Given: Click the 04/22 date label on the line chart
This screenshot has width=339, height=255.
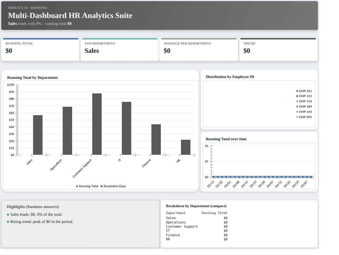Looking at the screenshot, I should [x=287, y=184].
